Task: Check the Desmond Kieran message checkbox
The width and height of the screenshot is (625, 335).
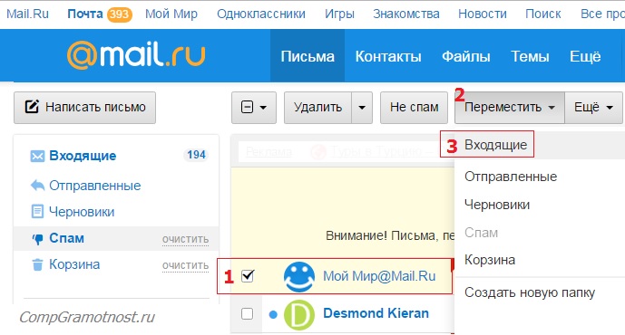Action: 247,313
